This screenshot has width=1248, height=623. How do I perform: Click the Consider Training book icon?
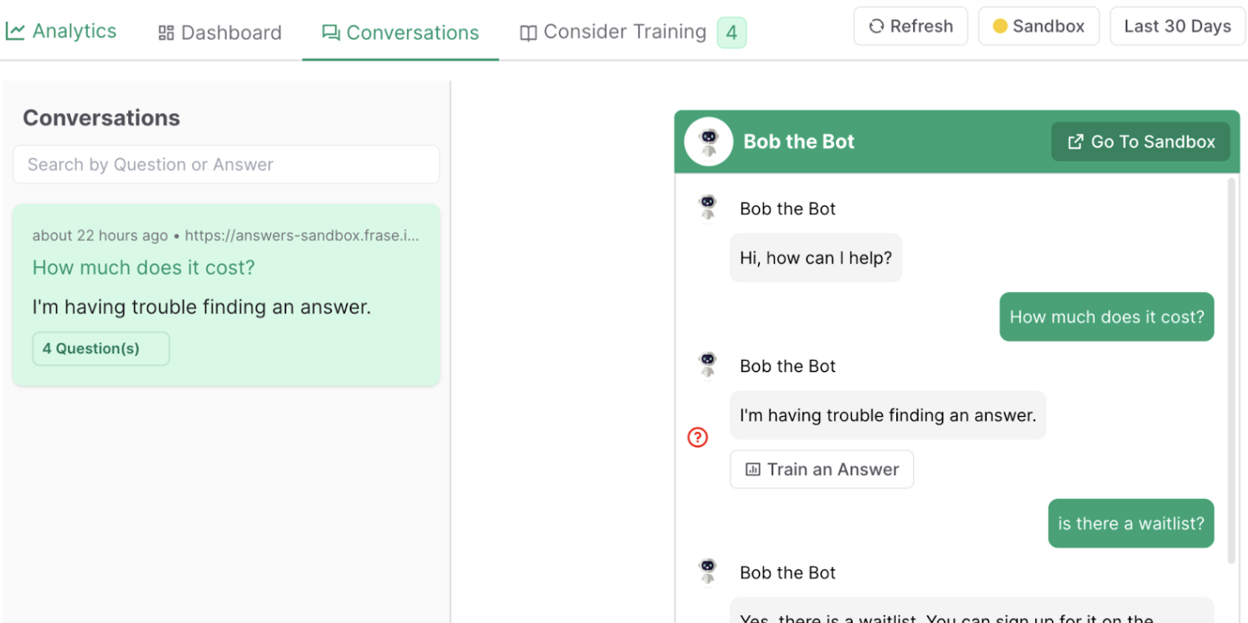(x=528, y=33)
